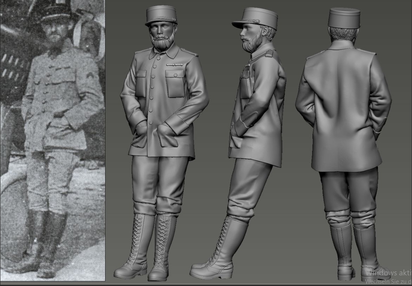This screenshot has height=286, width=412.
Task: Click the chest pocket below the medal bar
Action: pos(175,84)
